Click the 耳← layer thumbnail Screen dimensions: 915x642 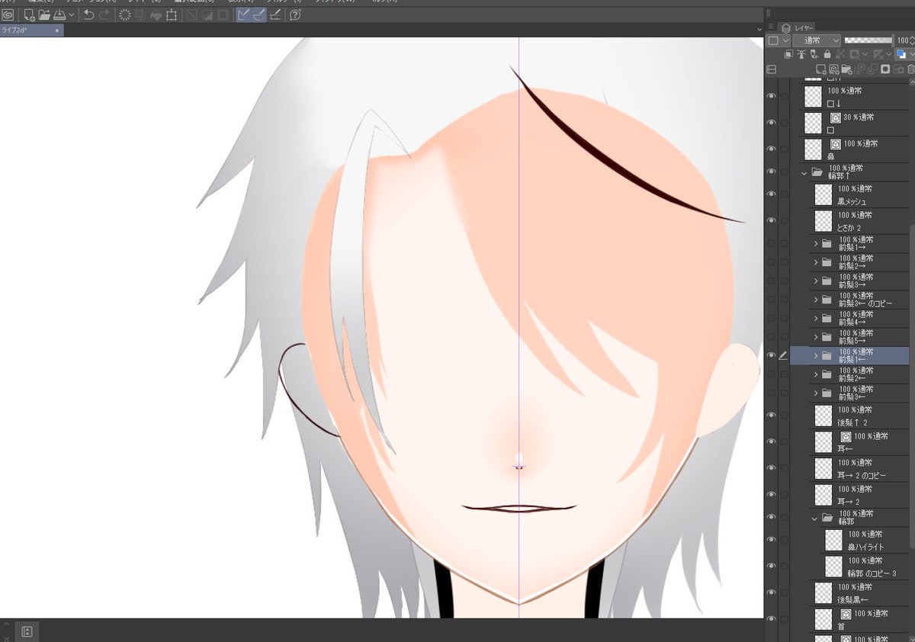click(823, 441)
